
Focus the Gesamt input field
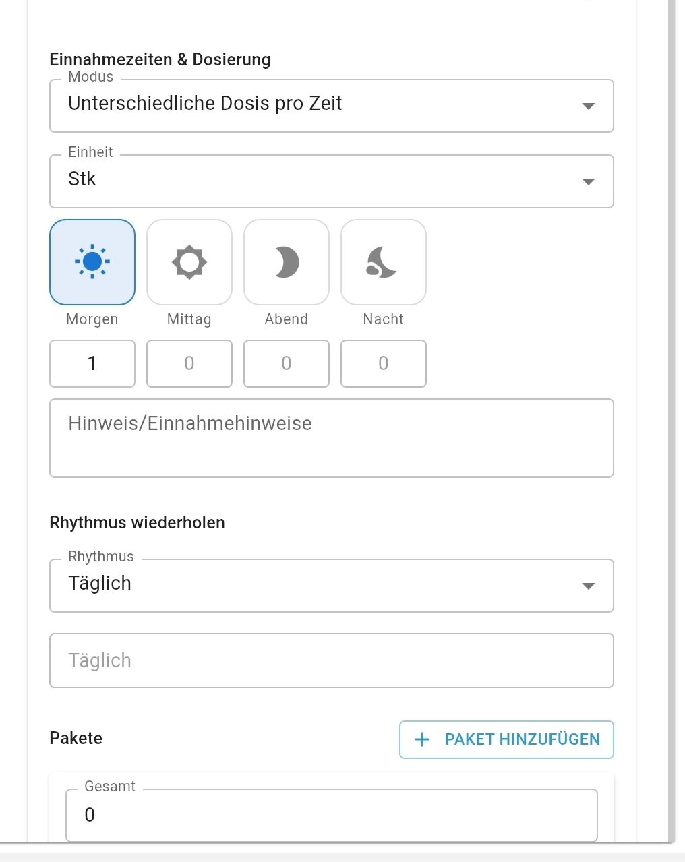point(331,815)
